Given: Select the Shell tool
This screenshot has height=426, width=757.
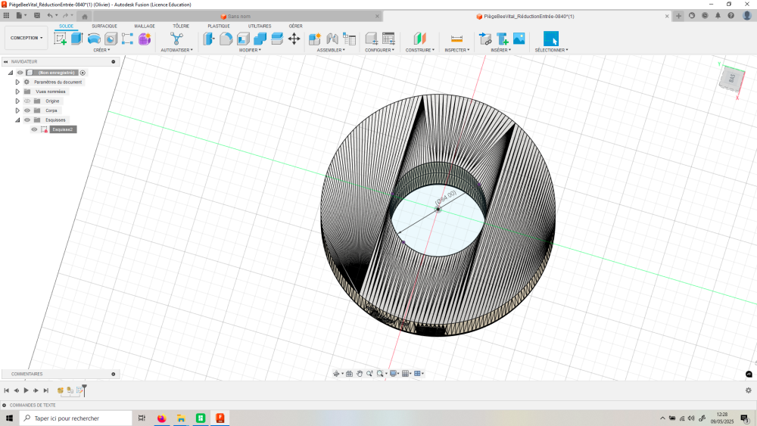Looking at the screenshot, I should [243, 39].
